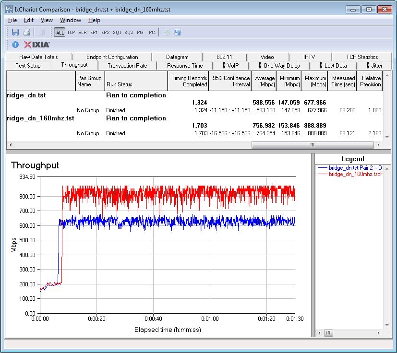Select the Throughput tab
Image resolution: width=397 pixels, height=353 pixels.
(74, 65)
